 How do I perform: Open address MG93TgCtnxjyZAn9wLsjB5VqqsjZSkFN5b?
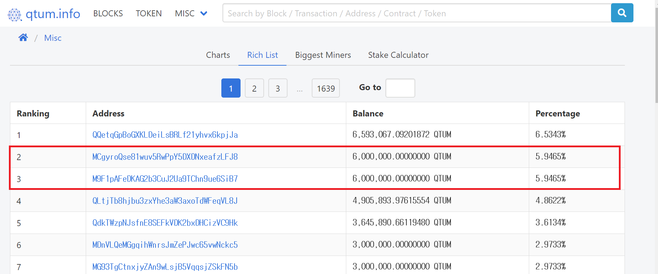(165, 267)
